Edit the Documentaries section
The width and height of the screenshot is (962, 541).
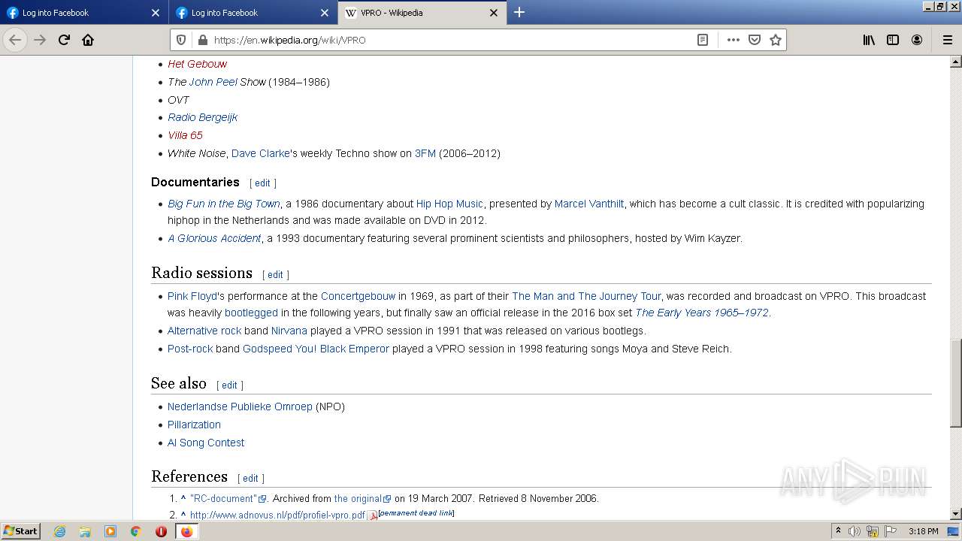262,183
